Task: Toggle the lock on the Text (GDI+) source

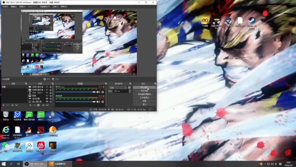Action: tap(50, 93)
